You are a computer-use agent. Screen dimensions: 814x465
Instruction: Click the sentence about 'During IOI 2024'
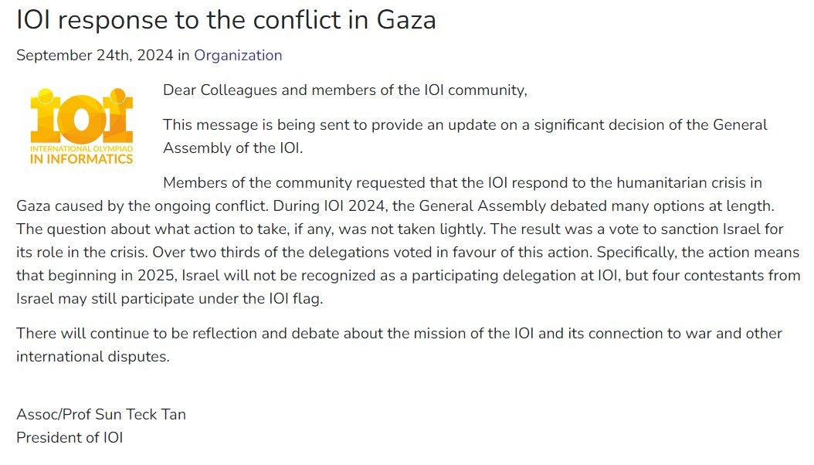pyautogui.click(x=524, y=206)
